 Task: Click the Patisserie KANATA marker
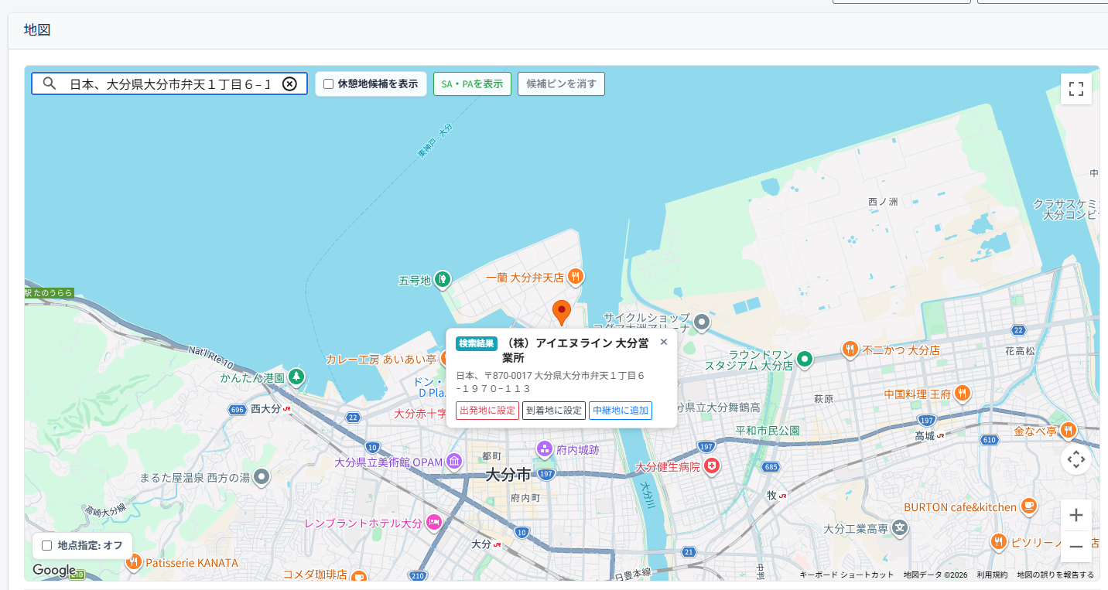(135, 561)
